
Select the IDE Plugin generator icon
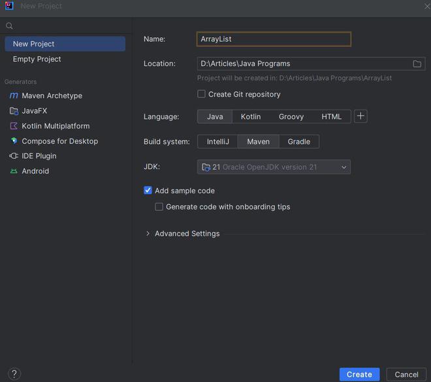14,156
